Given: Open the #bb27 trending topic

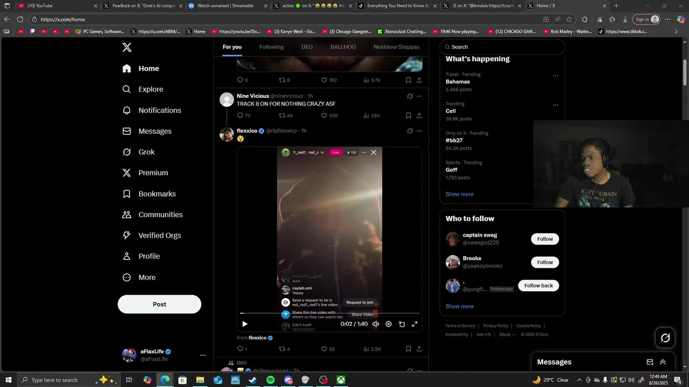Looking at the screenshot, I should [454, 140].
